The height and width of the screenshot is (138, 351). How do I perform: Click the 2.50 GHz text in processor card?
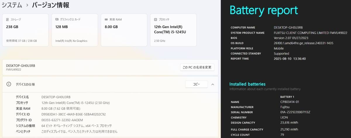point(159,41)
